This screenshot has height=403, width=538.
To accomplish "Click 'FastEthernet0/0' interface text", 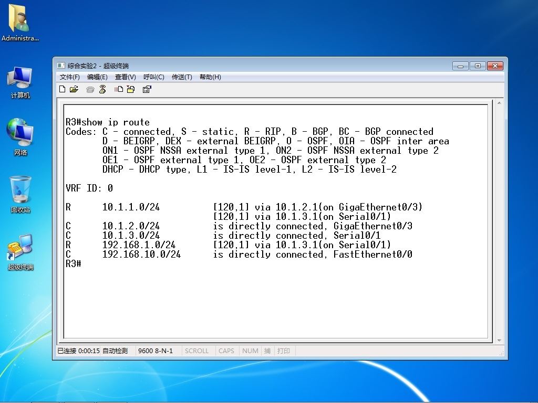I will 373,254.
